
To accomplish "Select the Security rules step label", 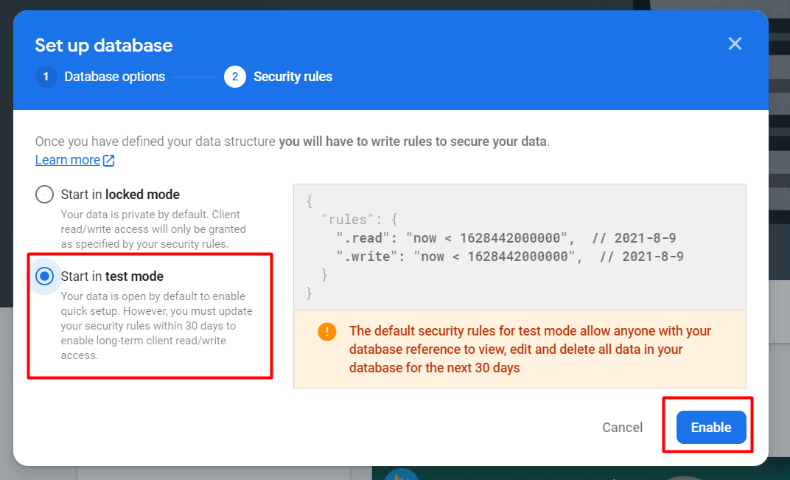I will [x=293, y=77].
